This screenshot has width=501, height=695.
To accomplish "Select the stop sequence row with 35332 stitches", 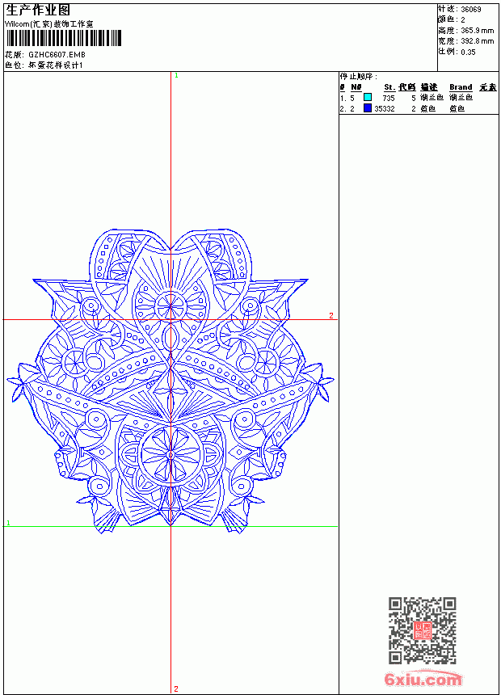I will pos(418,108).
